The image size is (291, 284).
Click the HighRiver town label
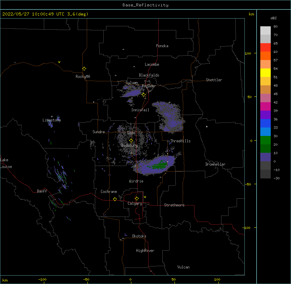[145, 251]
